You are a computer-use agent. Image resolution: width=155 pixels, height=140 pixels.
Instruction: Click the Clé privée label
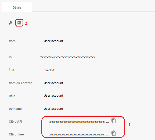16,134
